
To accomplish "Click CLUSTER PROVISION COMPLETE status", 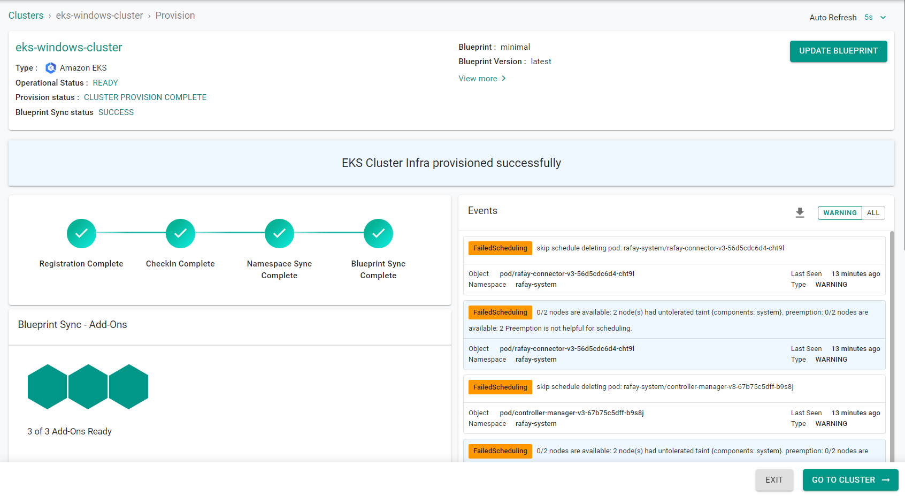I will (x=145, y=97).
